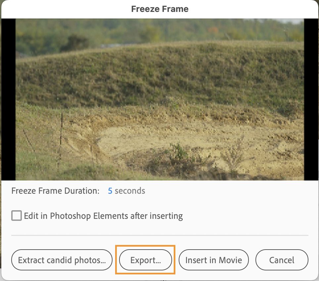
Task: Select the blue duration value 5
Action: click(x=110, y=191)
